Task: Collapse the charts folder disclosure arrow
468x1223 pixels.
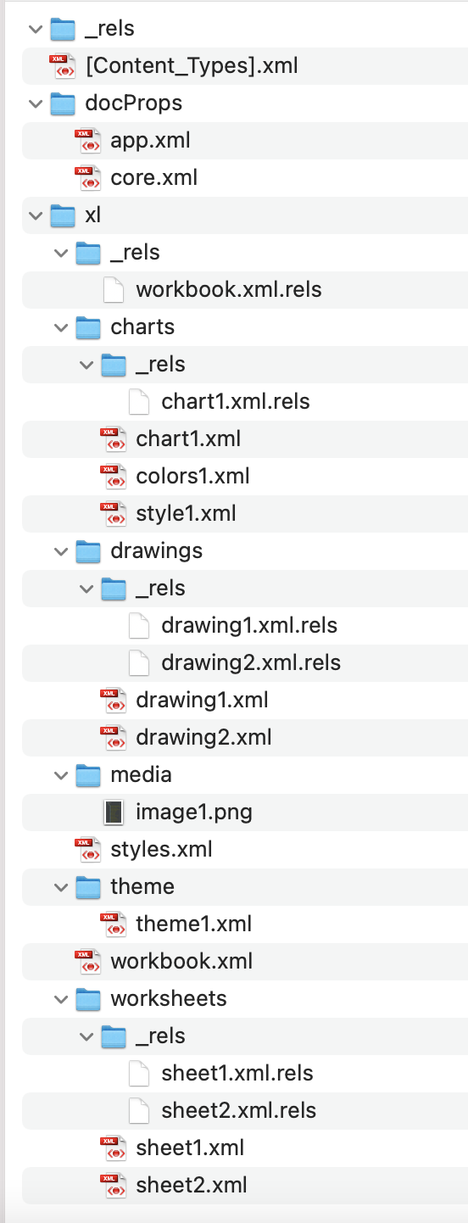Action: pos(60,327)
